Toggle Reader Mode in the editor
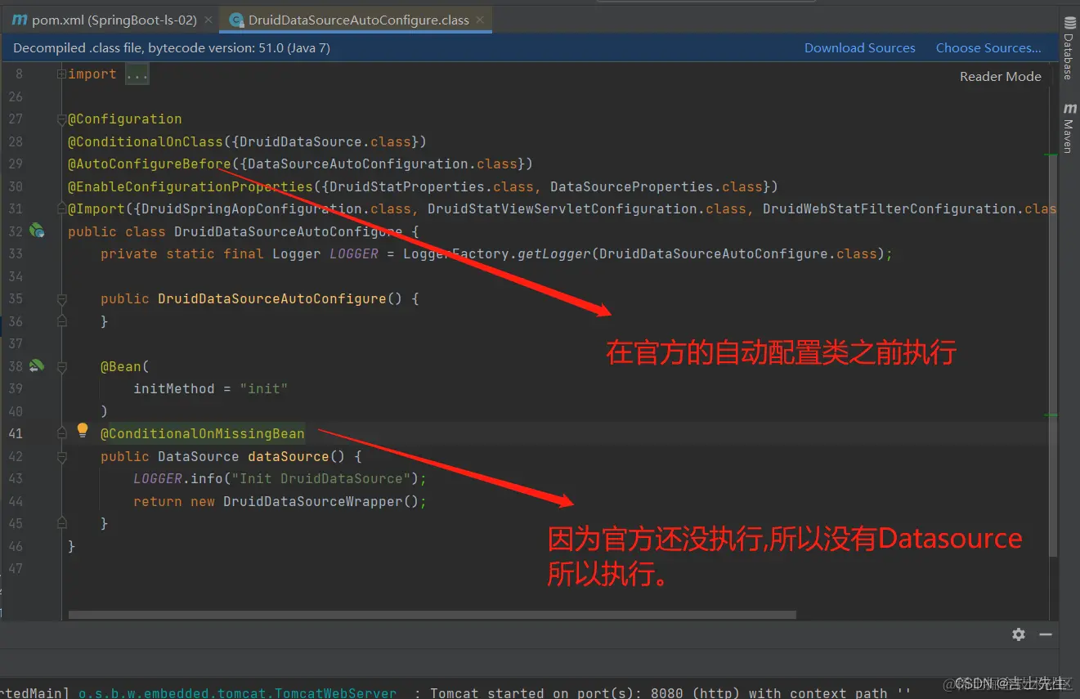The image size is (1080, 699). coord(1000,76)
